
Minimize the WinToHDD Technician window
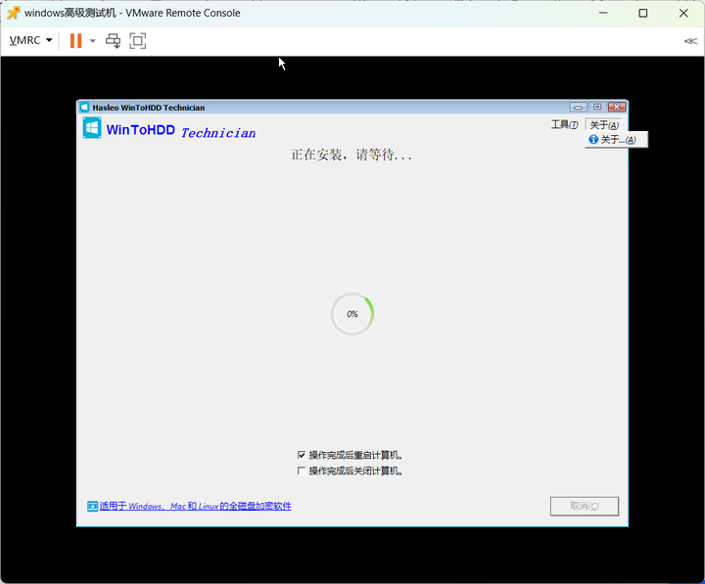579,107
